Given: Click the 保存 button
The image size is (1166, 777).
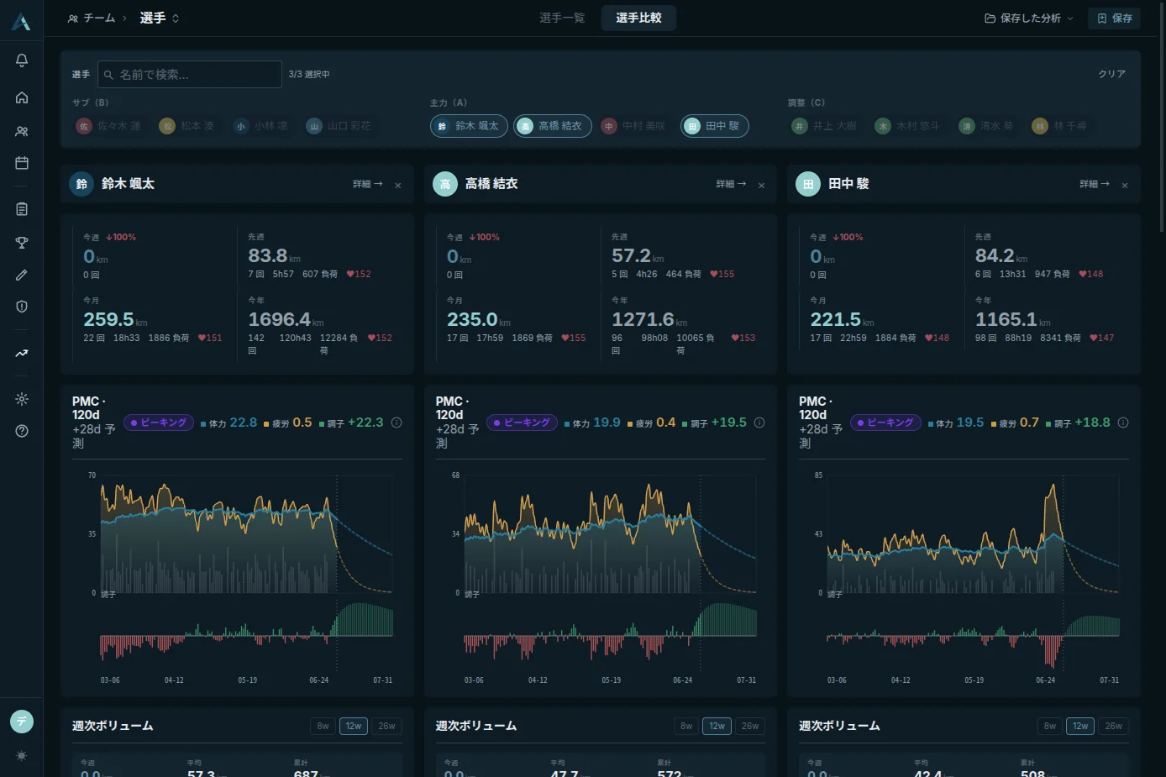Looking at the screenshot, I should tap(1114, 18).
